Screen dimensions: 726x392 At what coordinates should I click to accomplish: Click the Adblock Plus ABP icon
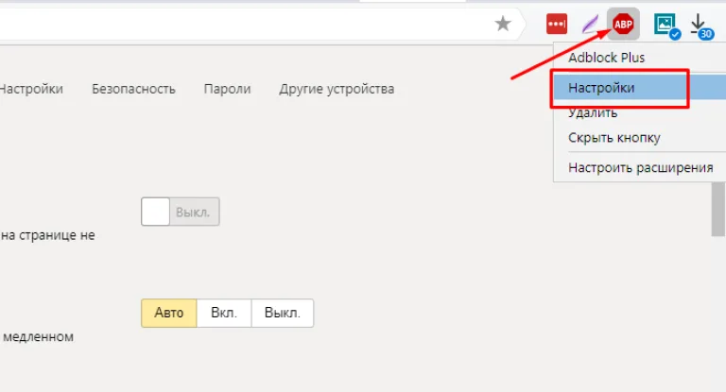pyautogui.click(x=623, y=24)
